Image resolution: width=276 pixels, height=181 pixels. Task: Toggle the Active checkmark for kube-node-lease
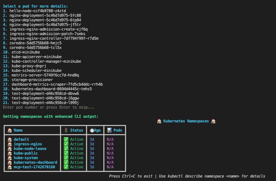(x=66, y=149)
